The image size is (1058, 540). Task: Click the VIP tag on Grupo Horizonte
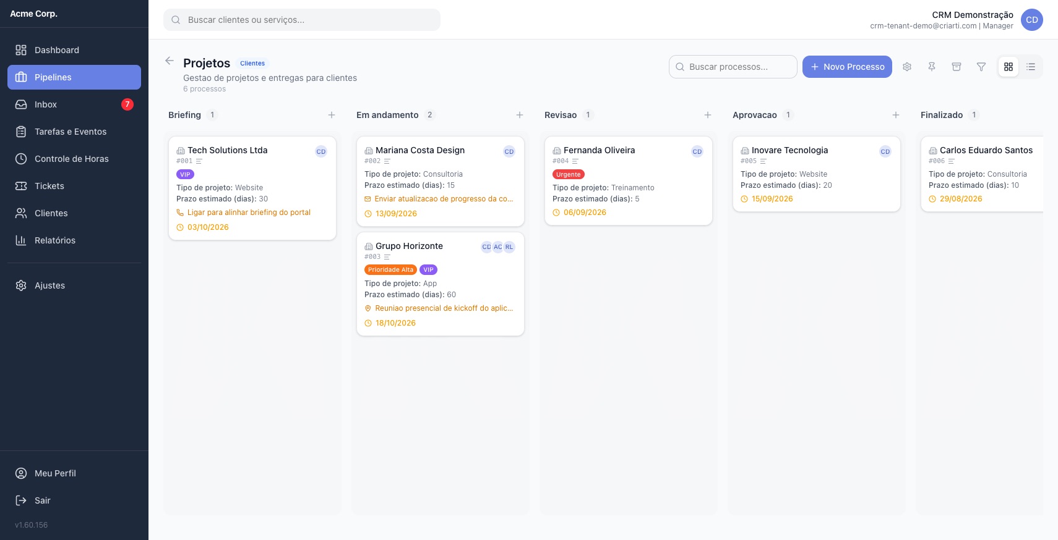428,269
